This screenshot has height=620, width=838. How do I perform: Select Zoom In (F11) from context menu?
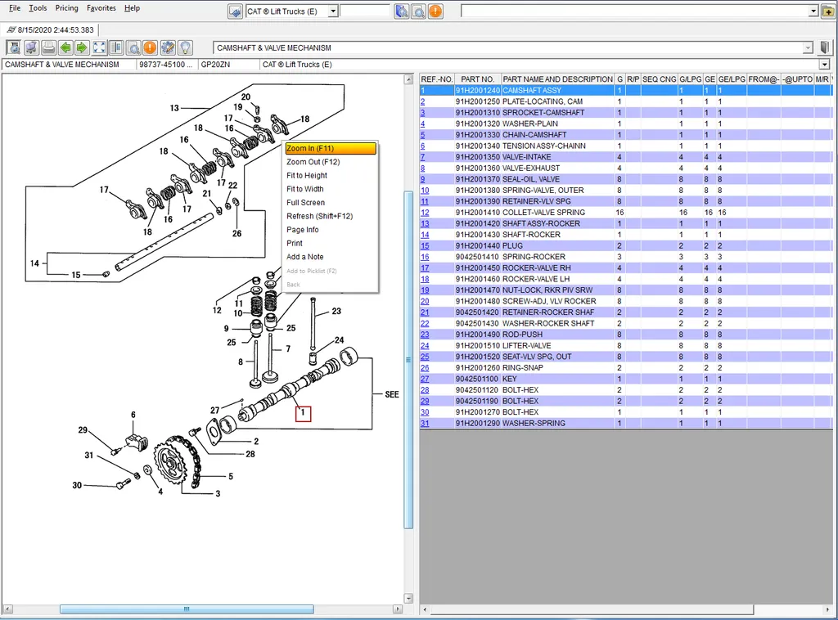coord(331,149)
